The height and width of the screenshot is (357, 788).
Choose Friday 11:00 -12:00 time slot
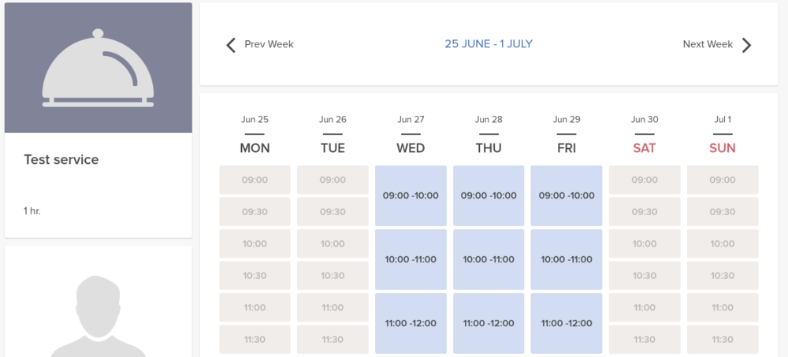point(566,323)
